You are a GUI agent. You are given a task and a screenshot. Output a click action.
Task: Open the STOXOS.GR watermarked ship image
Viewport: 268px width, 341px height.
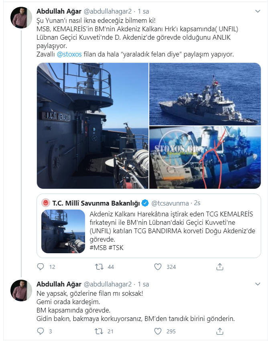tap(205, 157)
